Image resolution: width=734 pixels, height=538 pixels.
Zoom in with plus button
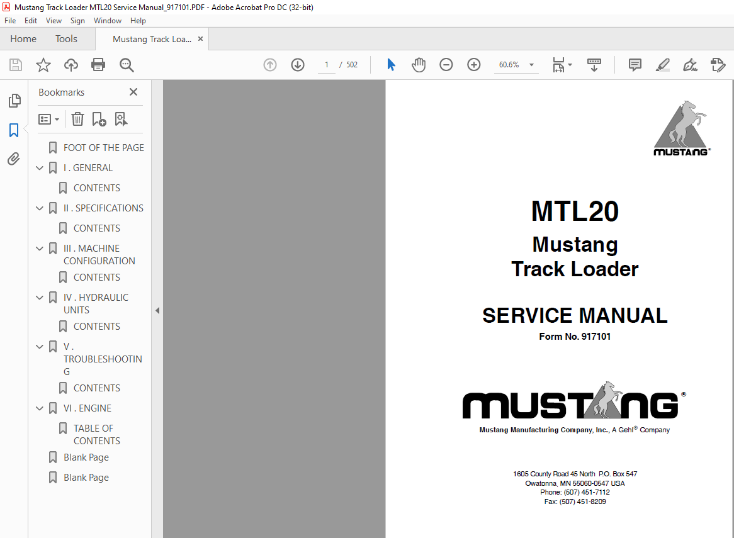coord(474,65)
